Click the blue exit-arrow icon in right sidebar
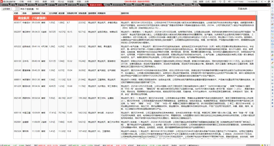The image size is (274, 146). point(272,60)
